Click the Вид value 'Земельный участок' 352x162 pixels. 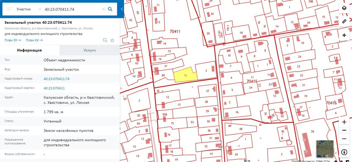click(x=61, y=70)
